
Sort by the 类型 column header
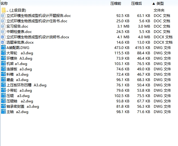click(160, 4)
